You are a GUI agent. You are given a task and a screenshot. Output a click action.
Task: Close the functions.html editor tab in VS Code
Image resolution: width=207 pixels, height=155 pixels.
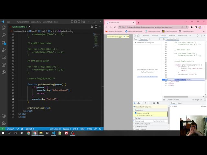pos(29,27)
